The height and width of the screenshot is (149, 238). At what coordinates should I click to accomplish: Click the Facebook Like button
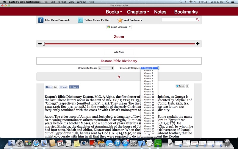pos(48,87)
